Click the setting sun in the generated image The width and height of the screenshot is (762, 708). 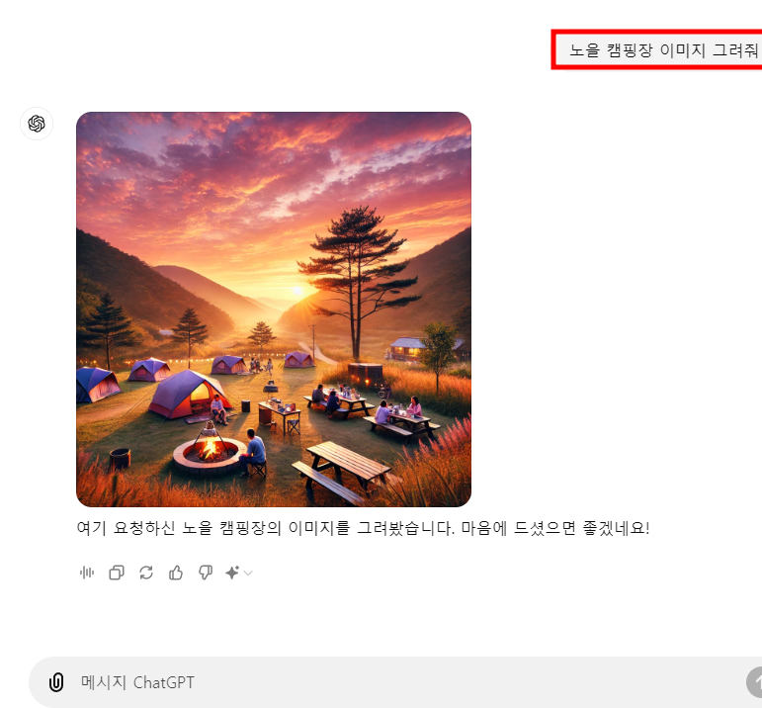tap(296, 291)
